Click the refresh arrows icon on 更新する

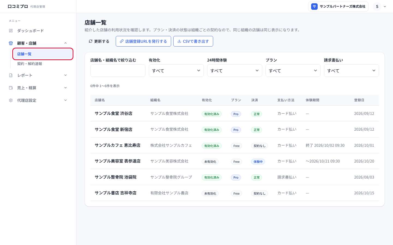(91, 41)
